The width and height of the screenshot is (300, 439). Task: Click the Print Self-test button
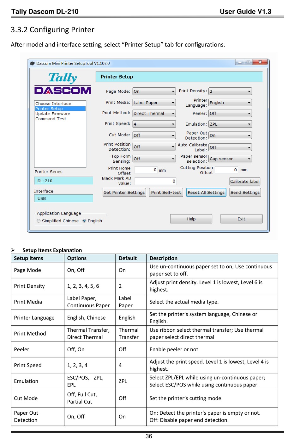coord(166,192)
